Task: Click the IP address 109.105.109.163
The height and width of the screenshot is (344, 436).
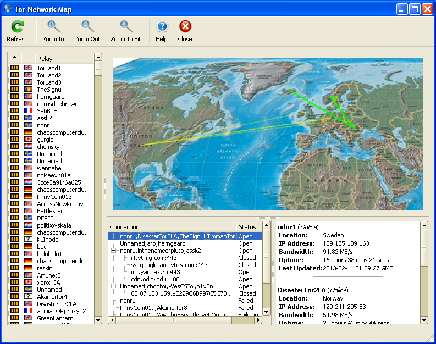Action: click(x=346, y=243)
